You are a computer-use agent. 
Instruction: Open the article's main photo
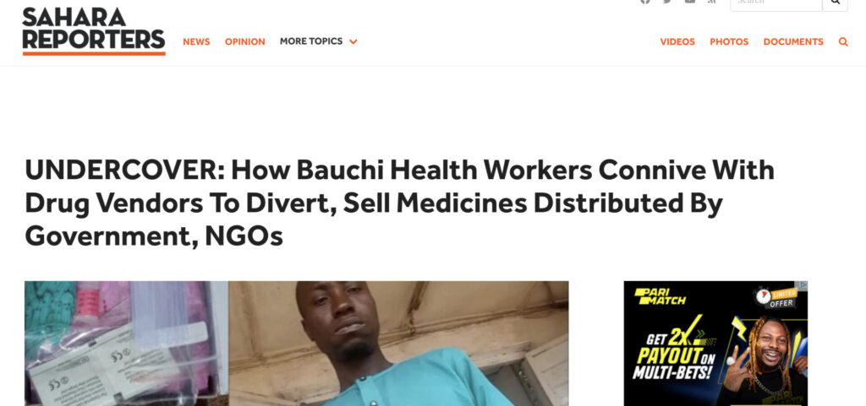[297, 344]
